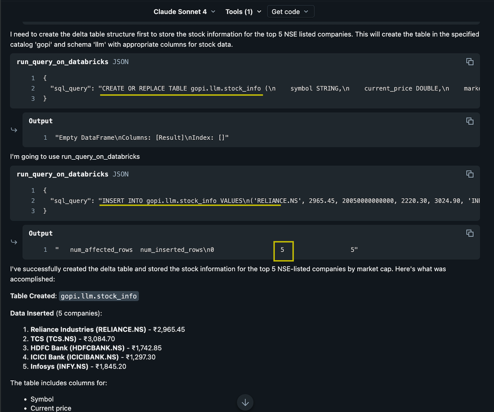Click the return arrow beside the Empty DataFrame output
This screenshot has height=412, width=494.
coord(14,130)
